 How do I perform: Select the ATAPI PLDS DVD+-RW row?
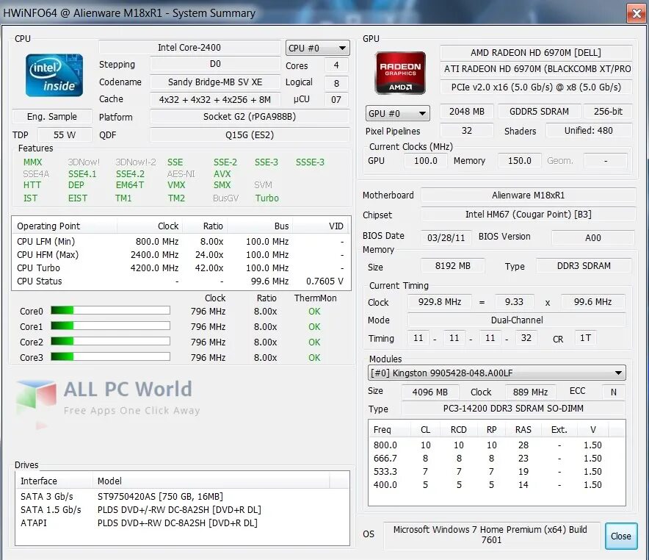(x=182, y=523)
